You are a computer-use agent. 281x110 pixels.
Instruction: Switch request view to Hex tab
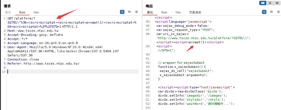coord(36,12)
